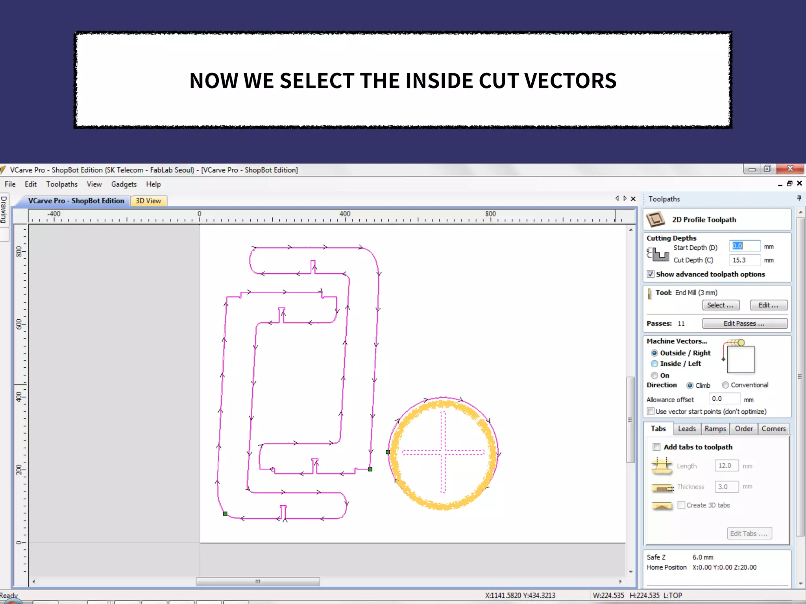Click the End Mill tool icon
Screen dimensions: 806x604
649,293
